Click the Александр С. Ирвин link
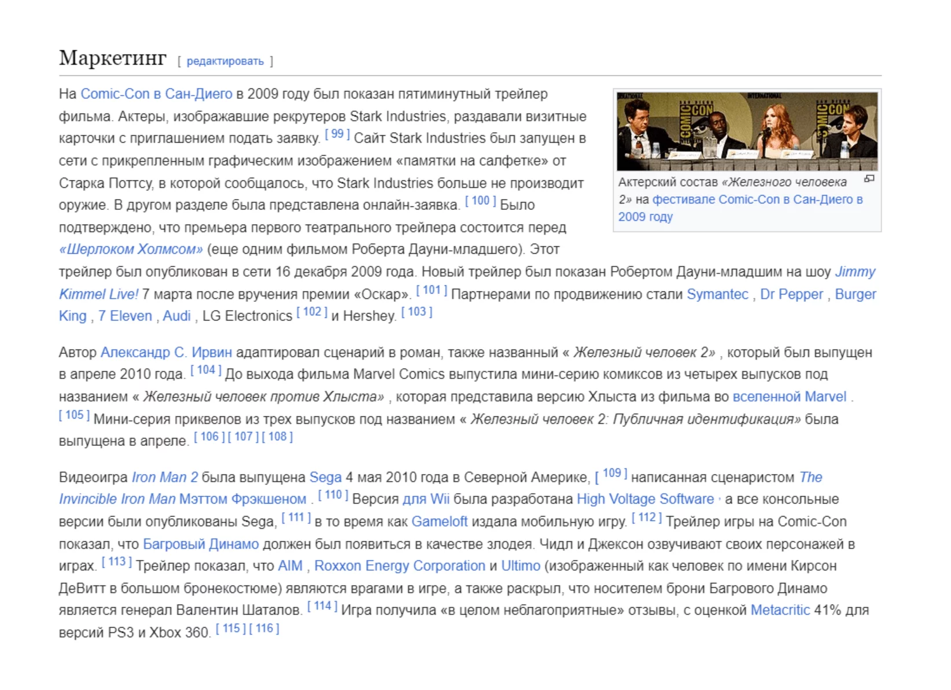This screenshot has height=690, width=951. [x=166, y=352]
